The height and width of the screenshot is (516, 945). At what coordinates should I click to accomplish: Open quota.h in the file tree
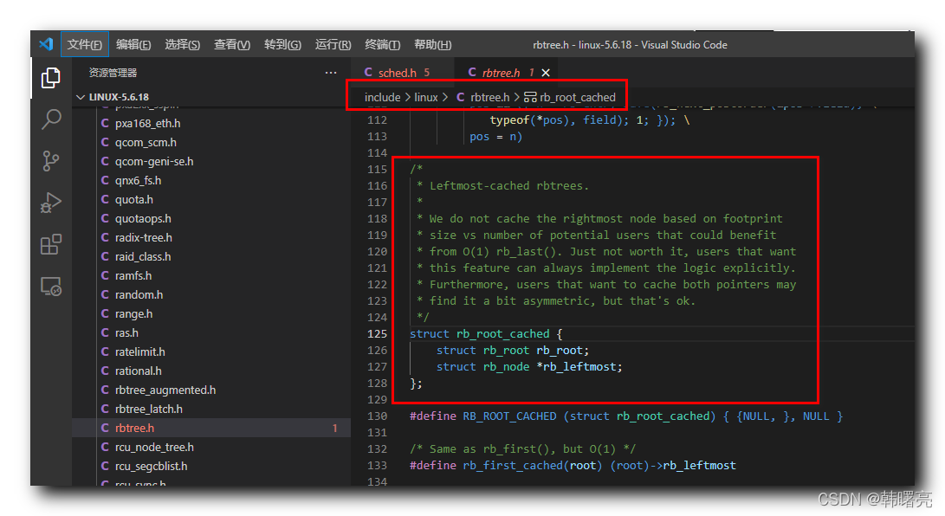tap(133, 200)
